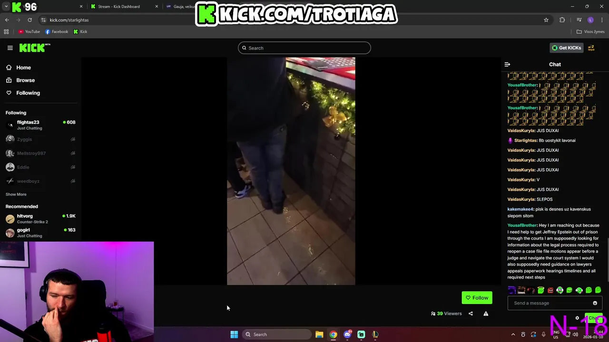Click the SLEPOS chat message
609x342 pixels.
(544, 199)
